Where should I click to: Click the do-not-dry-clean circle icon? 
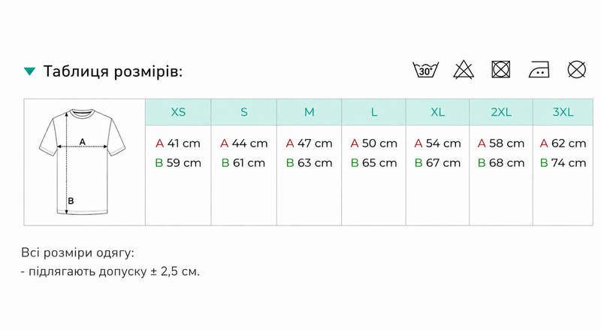pos(576,69)
